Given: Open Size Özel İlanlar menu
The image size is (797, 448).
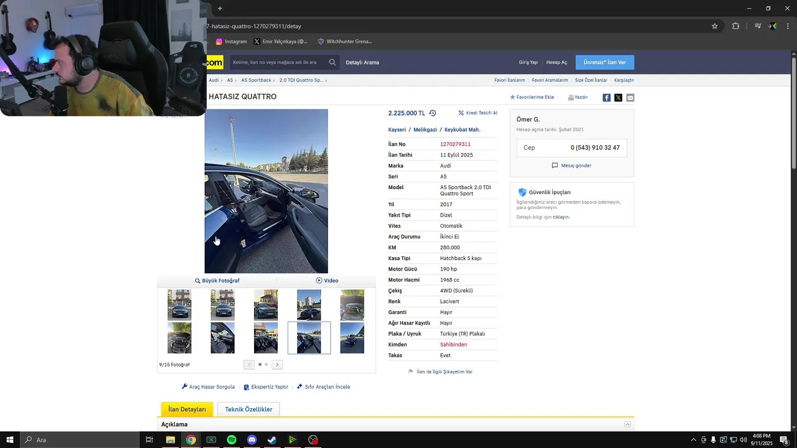Looking at the screenshot, I should pos(591,80).
